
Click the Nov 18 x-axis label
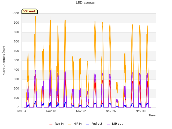click(x=51, y=111)
